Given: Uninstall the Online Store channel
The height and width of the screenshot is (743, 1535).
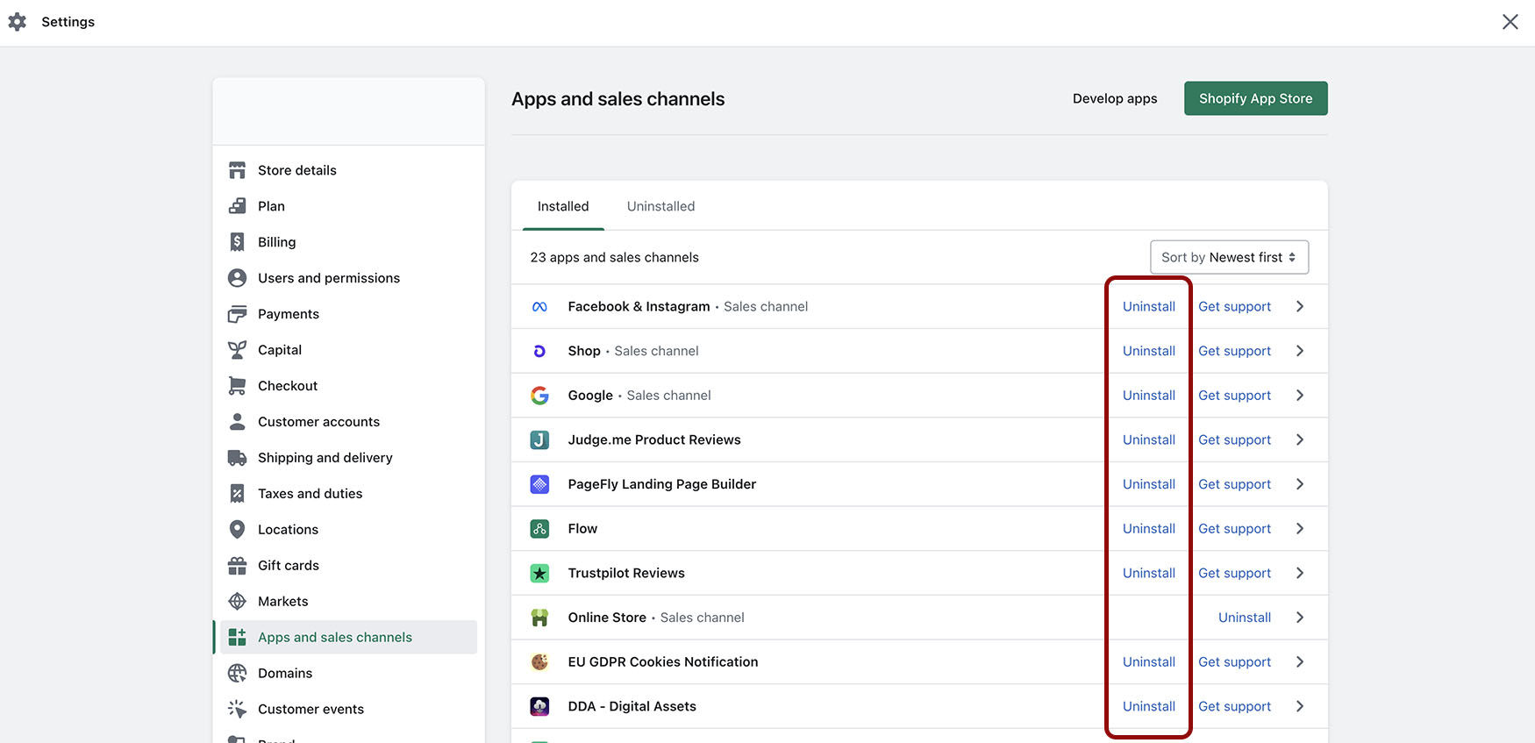Looking at the screenshot, I should point(1244,618).
